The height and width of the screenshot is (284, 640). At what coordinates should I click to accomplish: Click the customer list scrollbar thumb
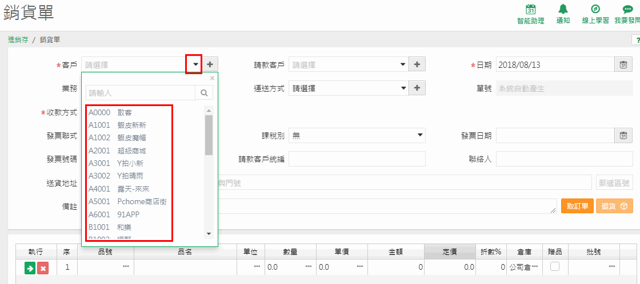click(x=209, y=135)
